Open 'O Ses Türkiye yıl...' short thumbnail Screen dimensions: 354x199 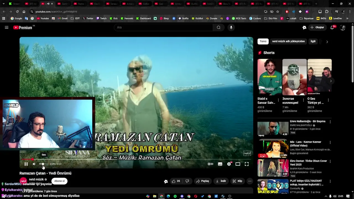coord(319,77)
